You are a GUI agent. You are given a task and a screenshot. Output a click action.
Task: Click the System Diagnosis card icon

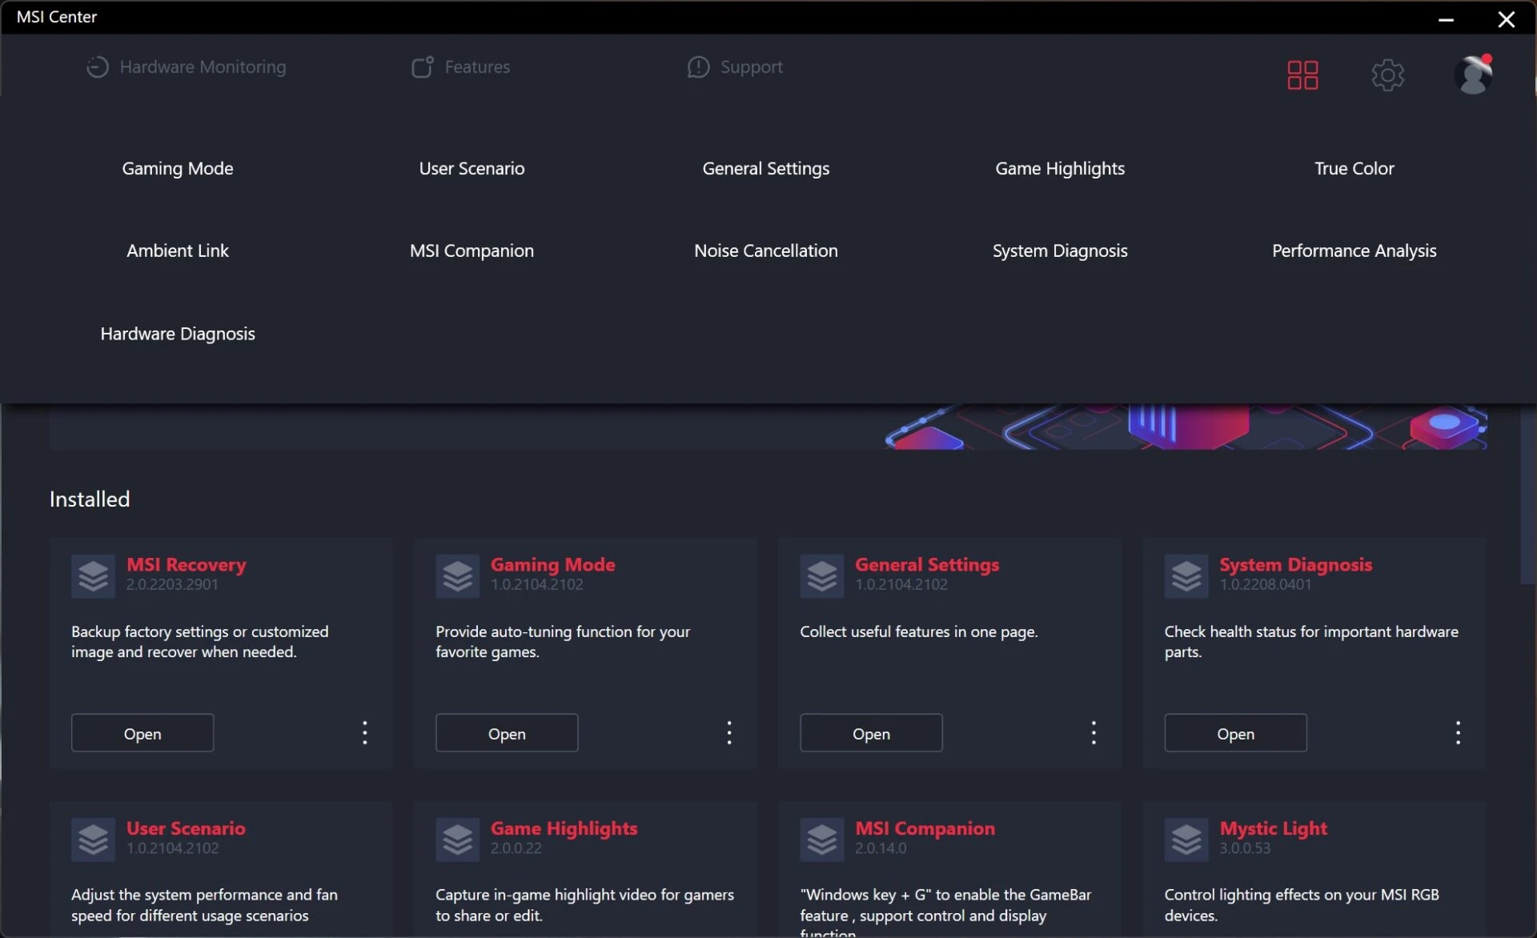1186,576
